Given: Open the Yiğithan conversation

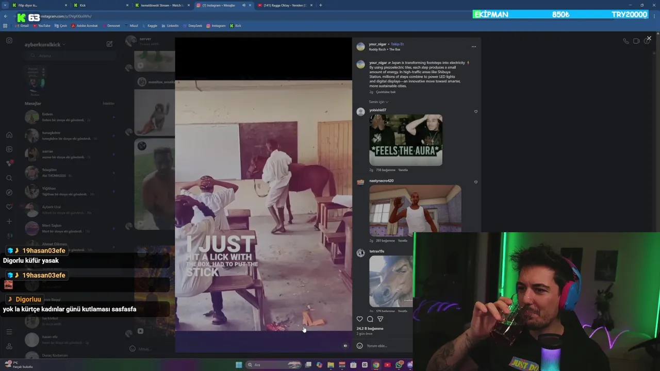Looking at the screenshot, I should click(x=70, y=191).
